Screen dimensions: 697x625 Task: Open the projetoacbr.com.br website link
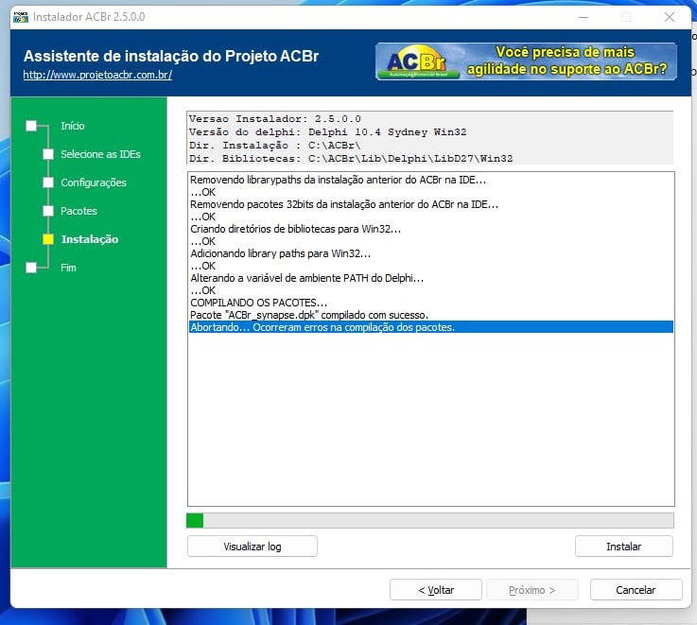coord(97,75)
